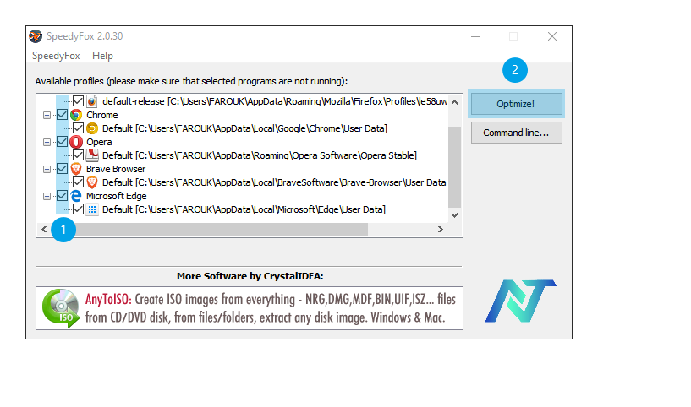
Task: Select Brave-Browser Default User Data path text
Action: tap(275, 182)
